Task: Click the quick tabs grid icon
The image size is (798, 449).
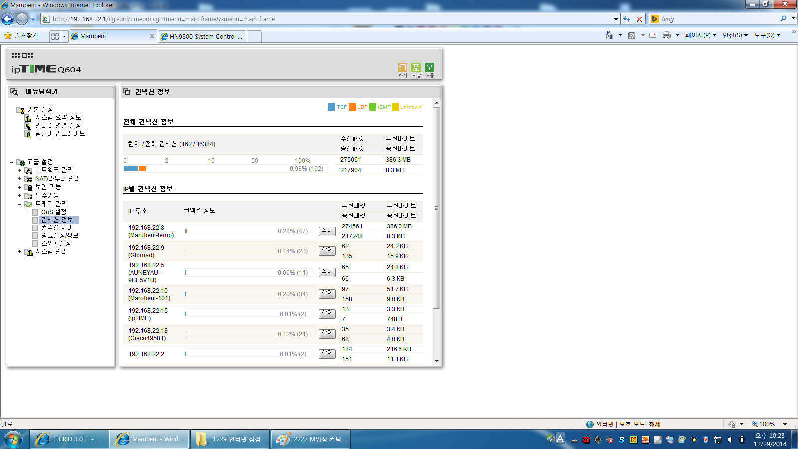Action: pyautogui.click(x=55, y=36)
